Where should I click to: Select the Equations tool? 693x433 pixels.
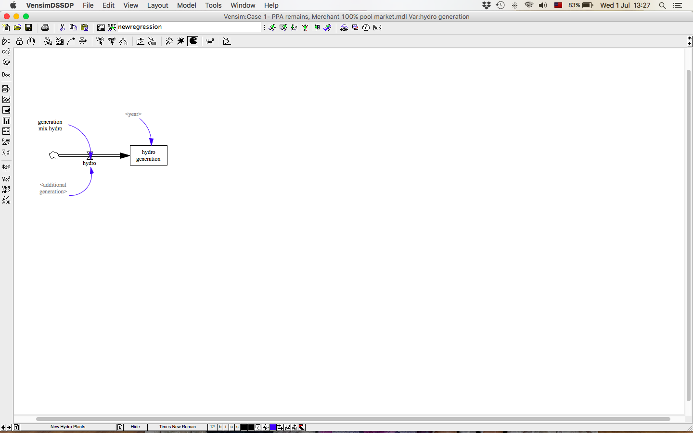click(x=210, y=41)
